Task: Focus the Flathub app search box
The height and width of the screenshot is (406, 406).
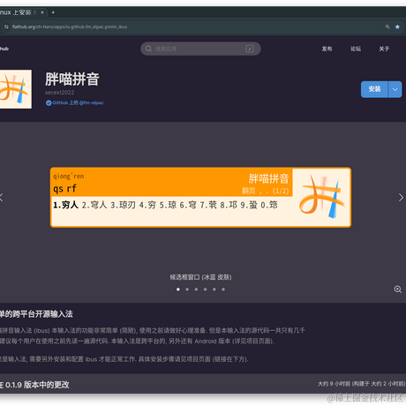Action: (200, 49)
